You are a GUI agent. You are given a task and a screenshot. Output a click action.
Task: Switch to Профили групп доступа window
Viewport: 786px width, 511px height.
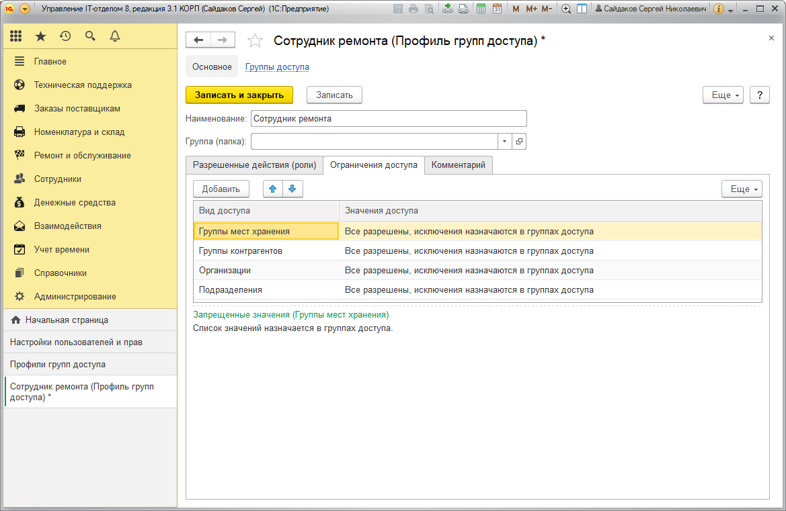(90, 365)
